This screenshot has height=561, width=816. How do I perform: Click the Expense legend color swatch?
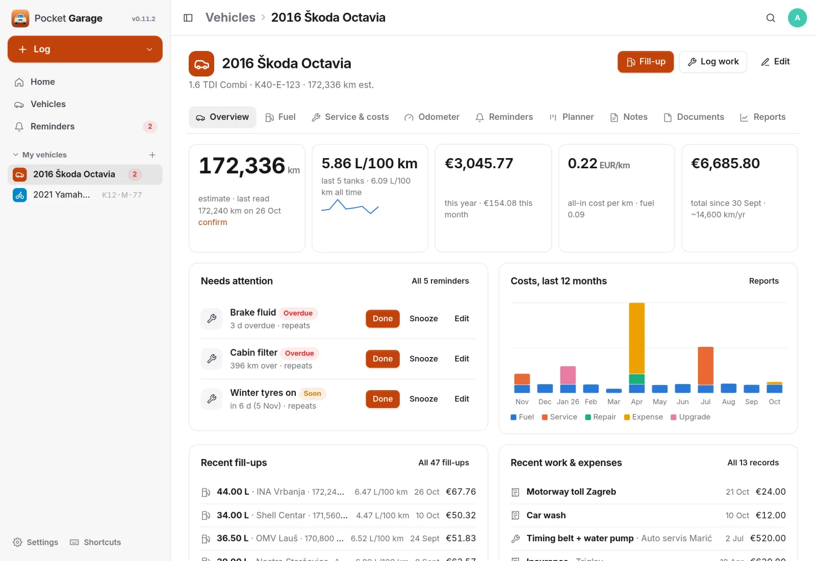(627, 417)
